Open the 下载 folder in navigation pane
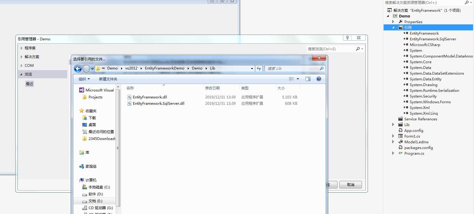The height and width of the screenshot is (214, 474). pyautogui.click(x=89, y=118)
